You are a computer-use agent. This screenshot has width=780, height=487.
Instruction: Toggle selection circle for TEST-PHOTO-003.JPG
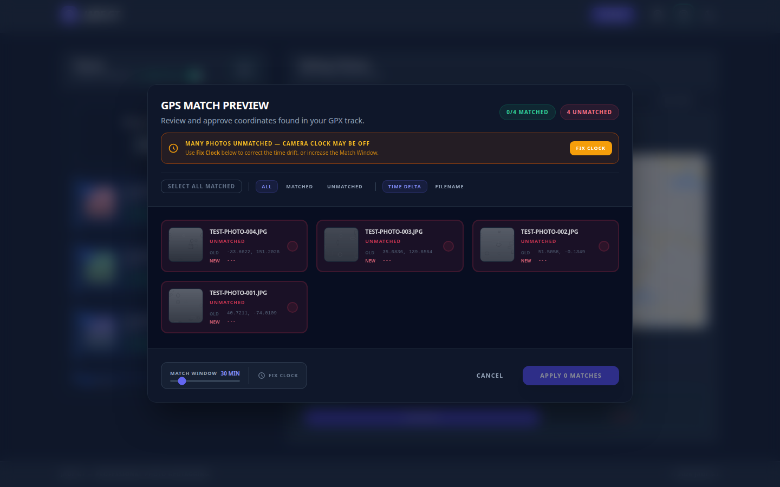tap(448, 246)
